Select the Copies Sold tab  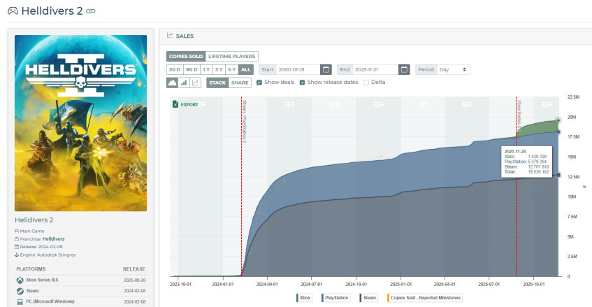pos(185,56)
